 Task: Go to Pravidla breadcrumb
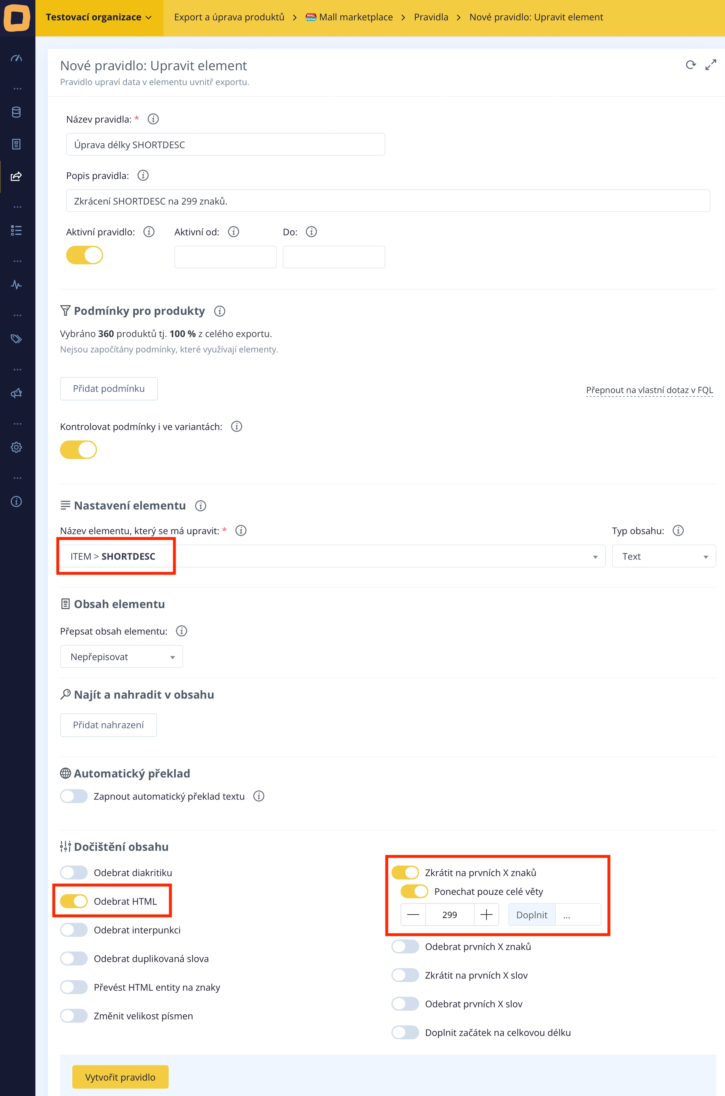(x=431, y=18)
